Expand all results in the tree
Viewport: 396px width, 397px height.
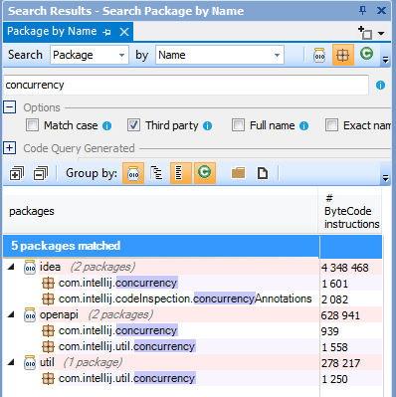17,173
